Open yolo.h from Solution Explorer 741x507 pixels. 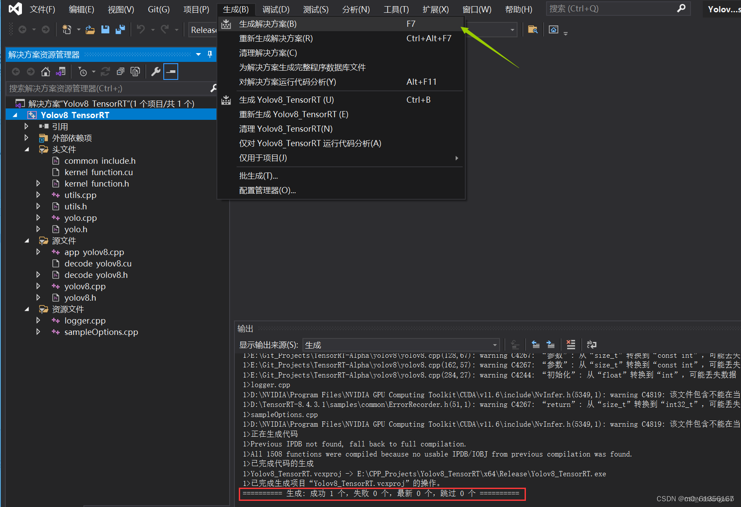pyautogui.click(x=76, y=229)
